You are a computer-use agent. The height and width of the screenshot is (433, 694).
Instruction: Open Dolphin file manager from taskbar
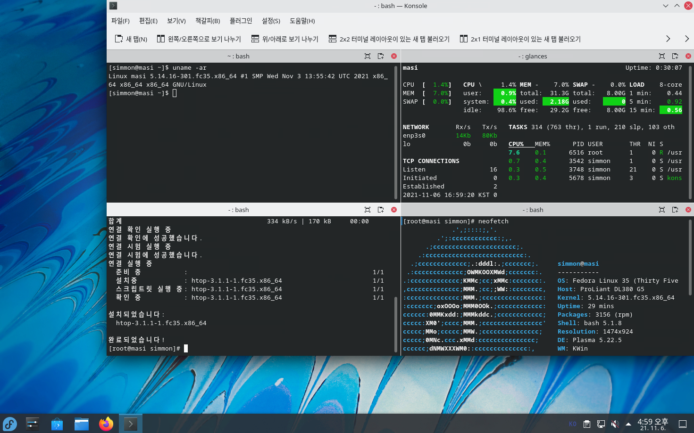point(82,424)
